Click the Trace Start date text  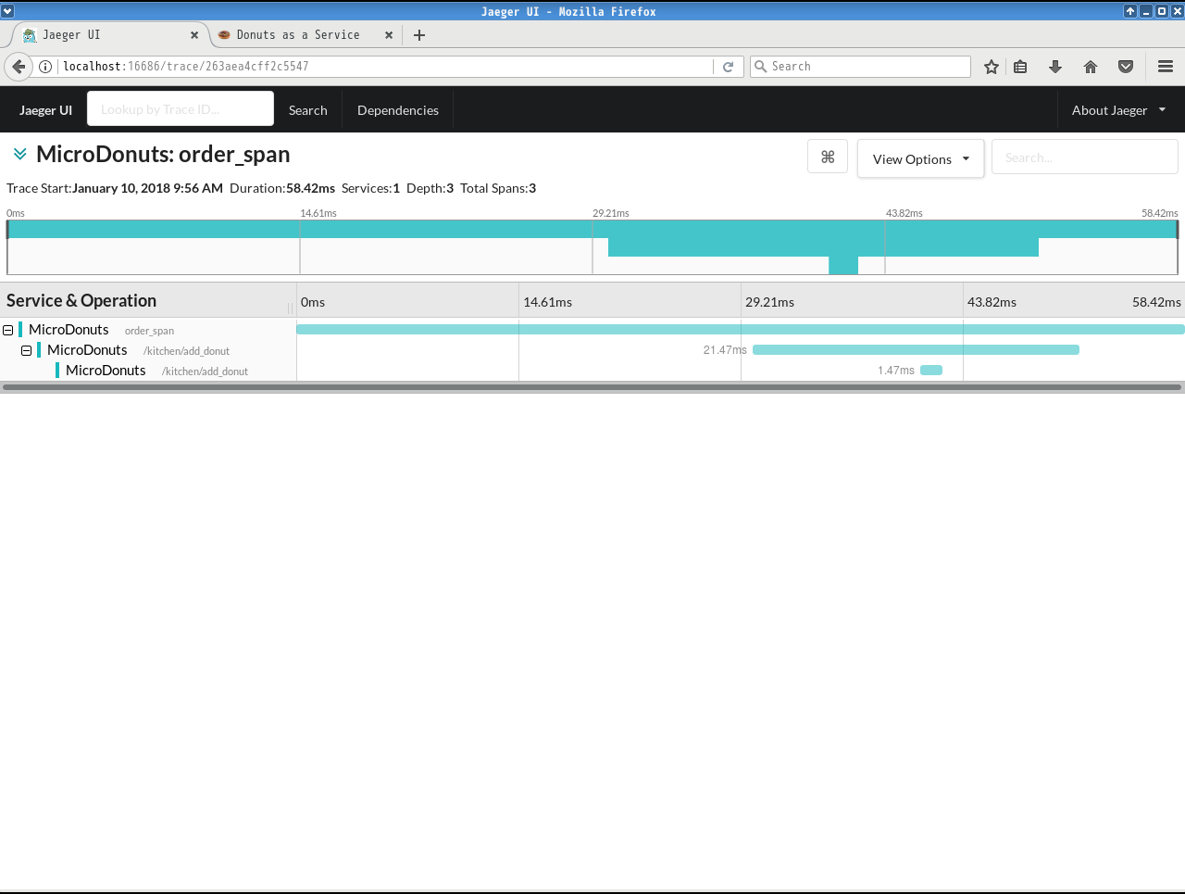tap(115, 188)
